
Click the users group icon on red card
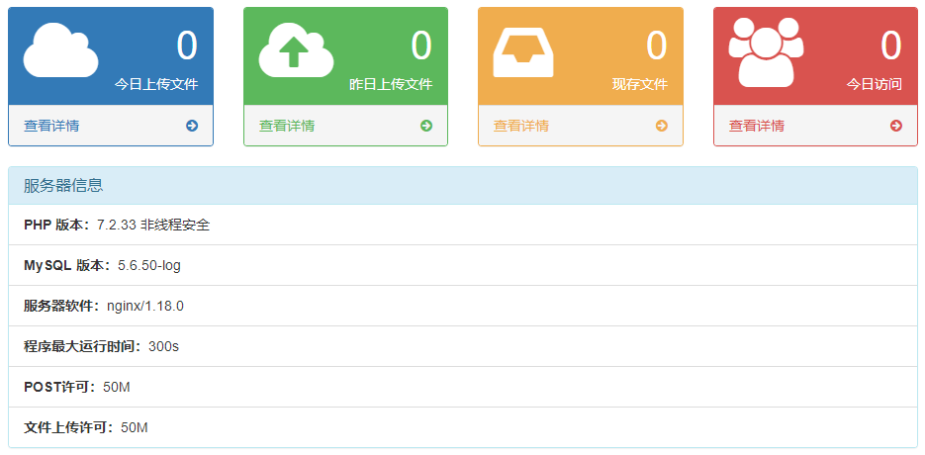pyautogui.click(x=765, y=51)
